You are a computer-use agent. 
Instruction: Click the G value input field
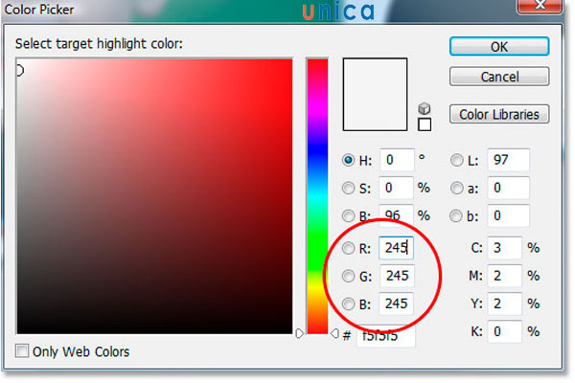coord(396,276)
